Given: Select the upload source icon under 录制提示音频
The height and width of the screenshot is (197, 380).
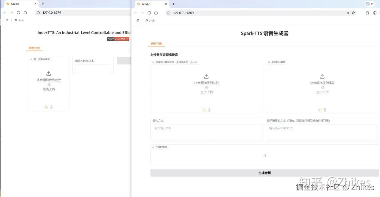Looking at the screenshot, I should (320, 110).
